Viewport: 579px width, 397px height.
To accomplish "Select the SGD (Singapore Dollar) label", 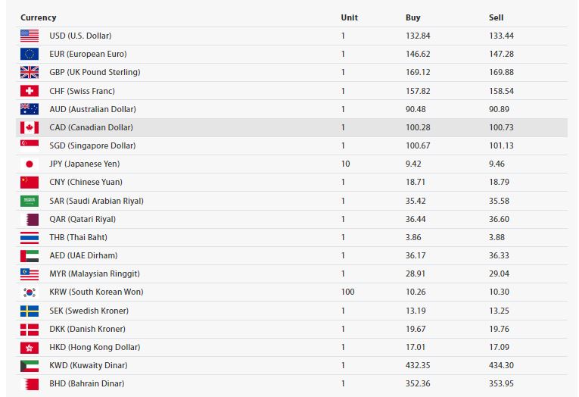I will pyautogui.click(x=91, y=145).
